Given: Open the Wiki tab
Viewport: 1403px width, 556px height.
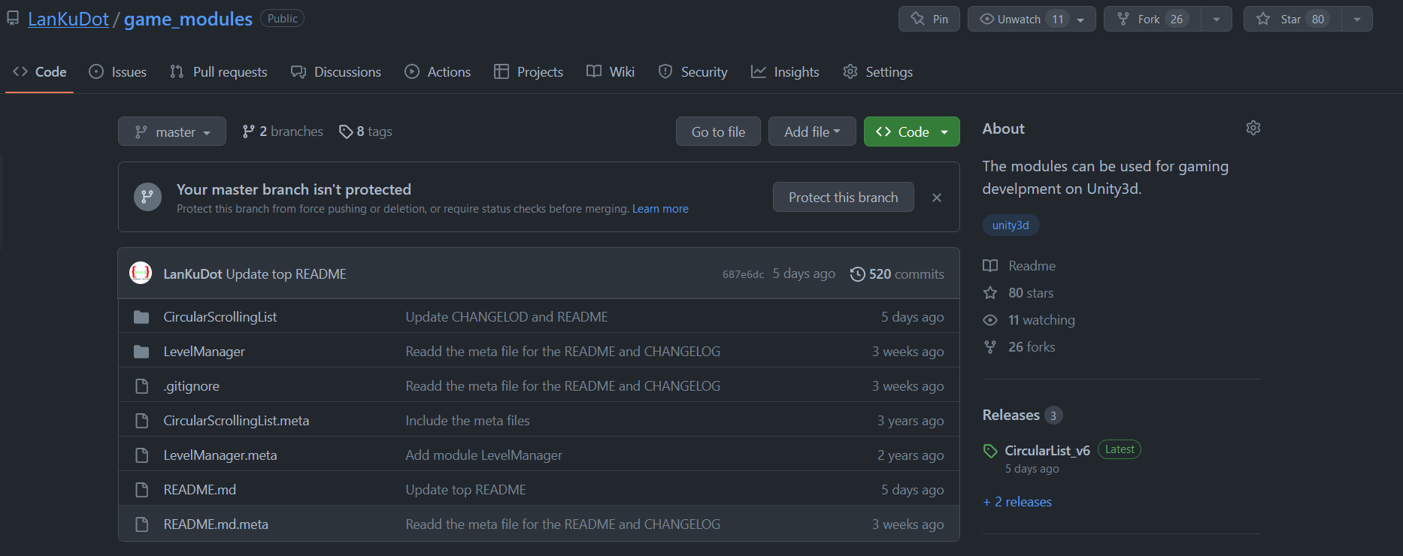Looking at the screenshot, I should (611, 71).
